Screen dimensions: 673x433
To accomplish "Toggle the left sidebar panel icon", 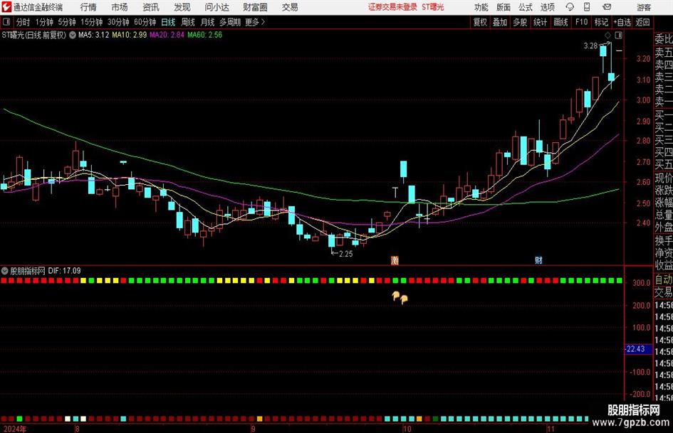I will click(6, 22).
